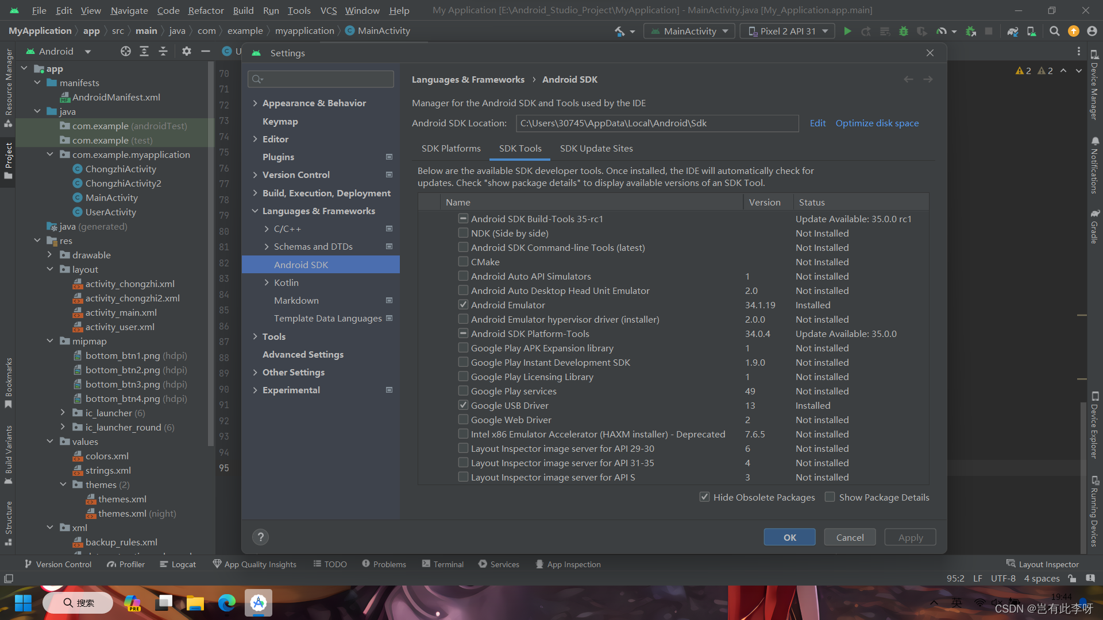Run the app with green play icon
This screenshot has width=1103, height=620.
click(x=847, y=32)
